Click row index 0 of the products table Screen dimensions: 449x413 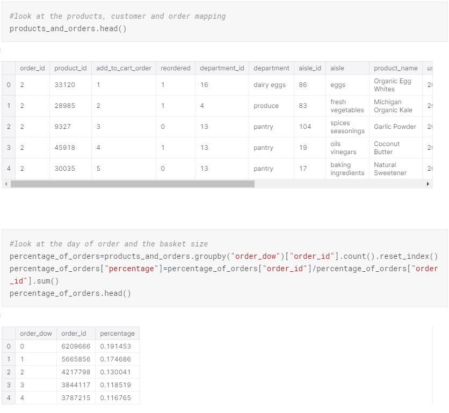pyautogui.click(x=8, y=85)
